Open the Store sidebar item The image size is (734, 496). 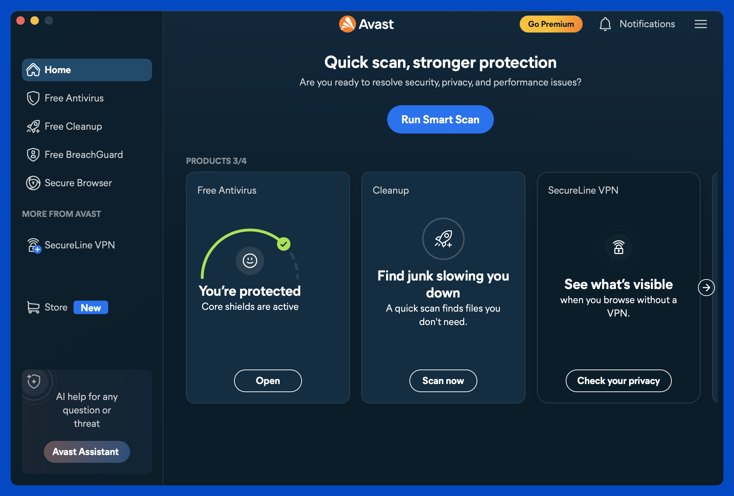[x=87, y=307]
